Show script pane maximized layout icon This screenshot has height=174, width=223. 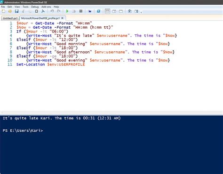coord(121,11)
